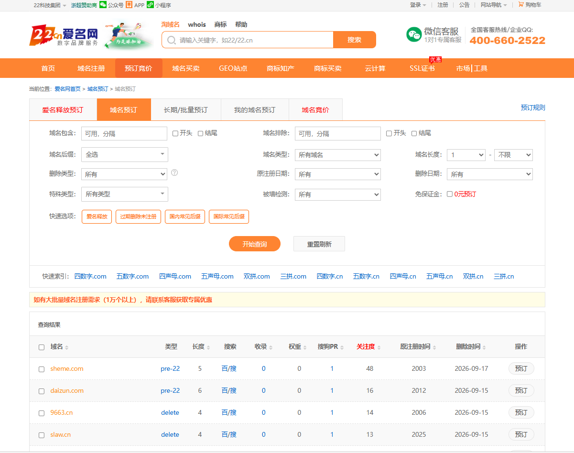
Task: Click the shopping cart 购物车 icon
Action: click(521, 4)
